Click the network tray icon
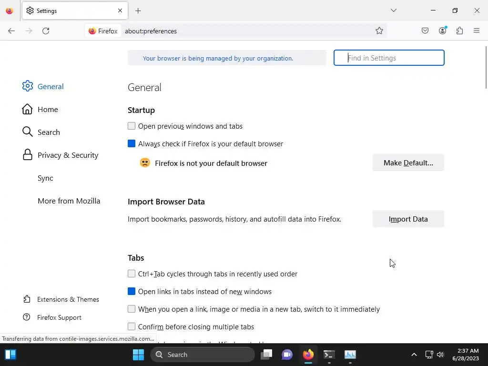 429,355
